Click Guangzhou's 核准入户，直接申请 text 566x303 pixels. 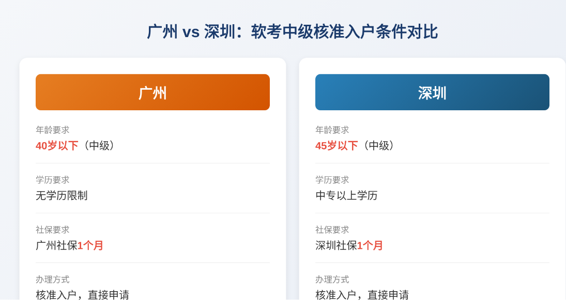pyautogui.click(x=83, y=295)
